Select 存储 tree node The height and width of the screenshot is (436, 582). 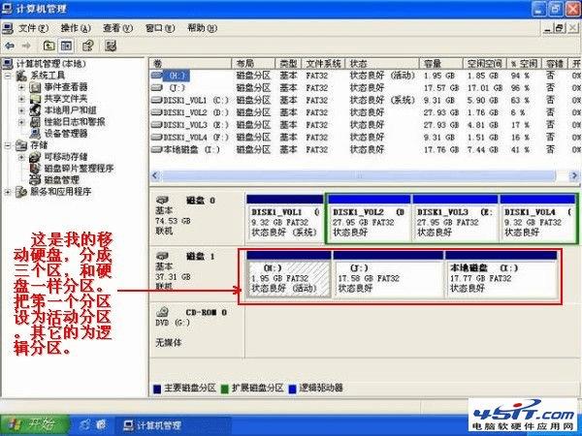[x=39, y=145]
